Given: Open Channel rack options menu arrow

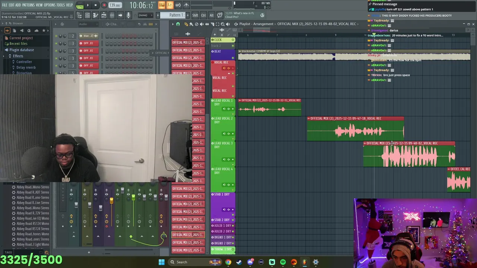Looking at the screenshot, I should [x=56, y=24].
